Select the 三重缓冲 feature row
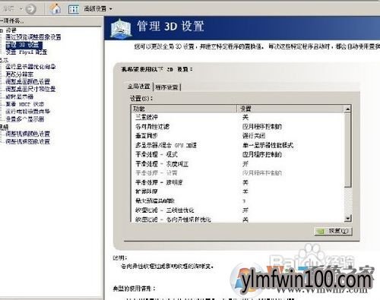The image size is (380, 300). pyautogui.click(x=238, y=117)
